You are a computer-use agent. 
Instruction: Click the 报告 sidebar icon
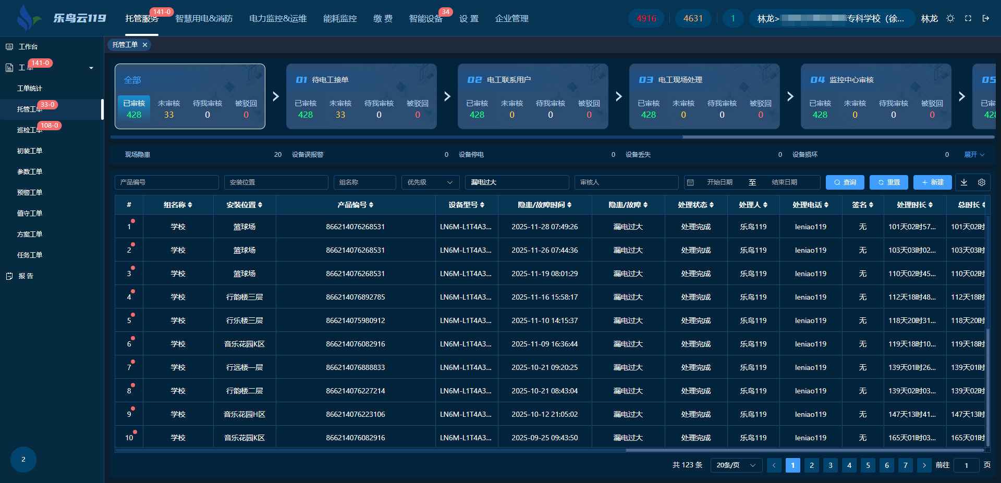click(9, 276)
